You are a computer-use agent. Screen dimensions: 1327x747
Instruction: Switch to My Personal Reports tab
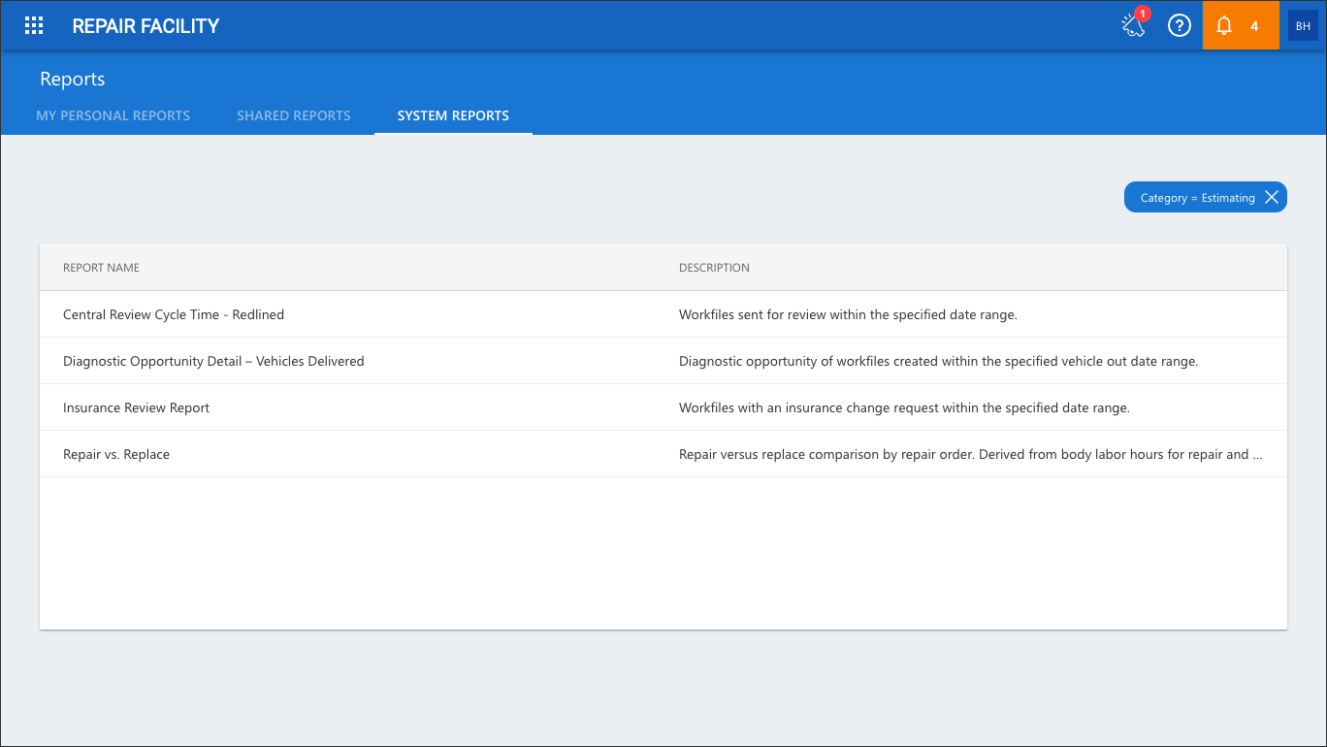(x=113, y=115)
